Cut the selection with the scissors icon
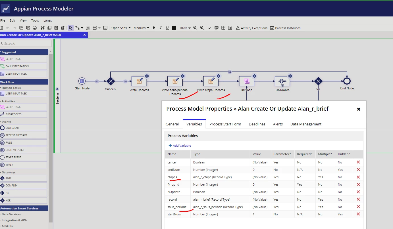Viewport: 393px width, 229px height. coord(43,28)
